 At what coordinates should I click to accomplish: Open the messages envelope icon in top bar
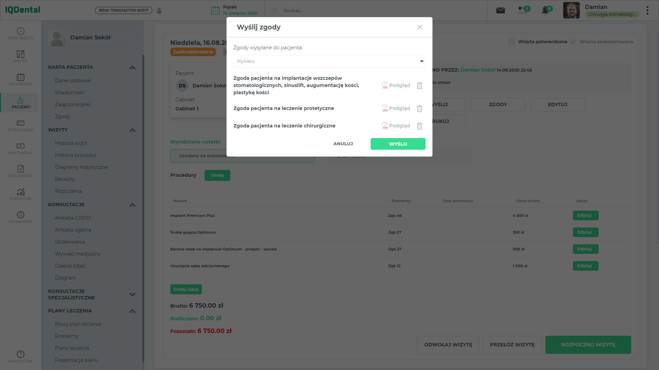coord(500,10)
